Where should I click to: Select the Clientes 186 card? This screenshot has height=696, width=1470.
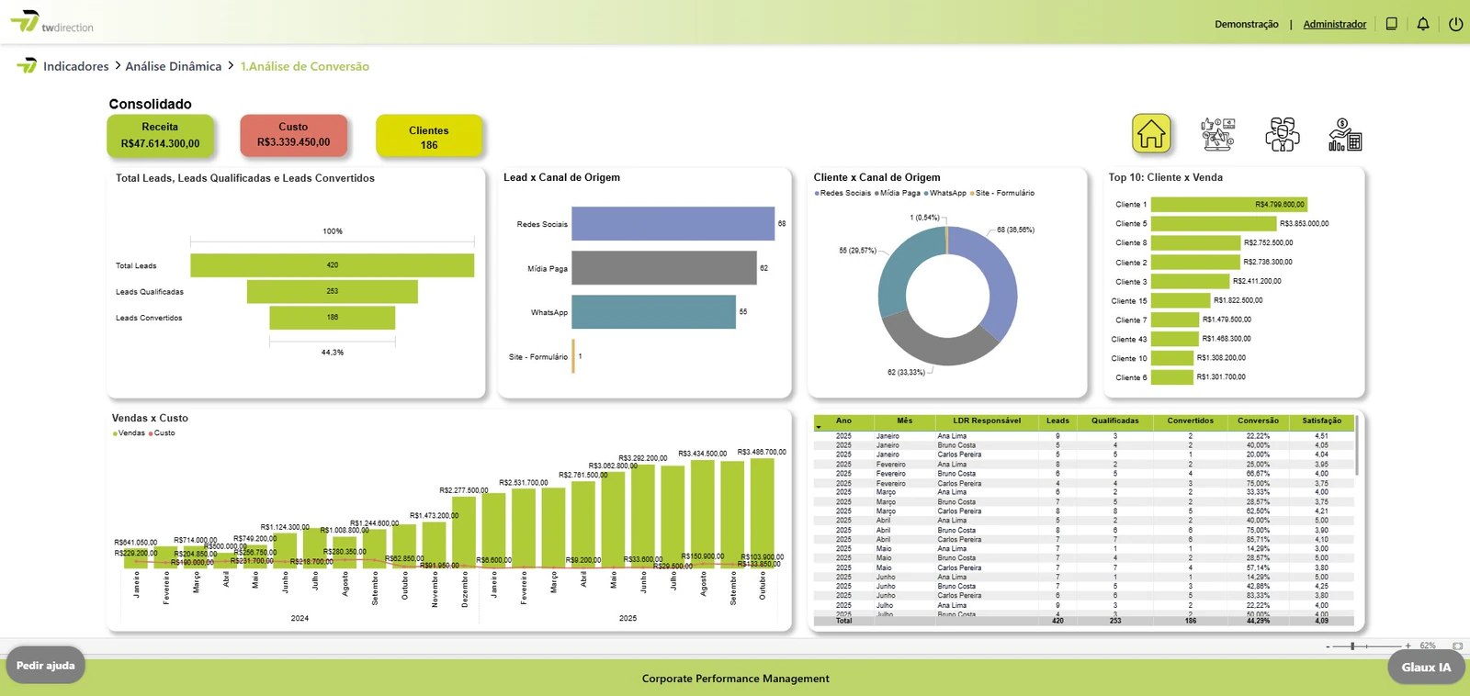[x=429, y=136]
